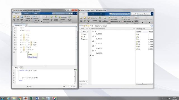Click the Workspace horizontal scrollbar
This screenshot has height=100, width=179.
tap(145, 84)
